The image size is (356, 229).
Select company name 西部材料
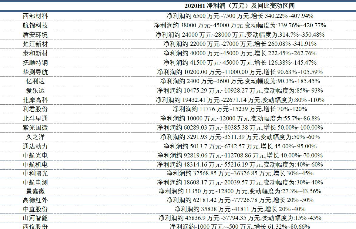click(35, 16)
